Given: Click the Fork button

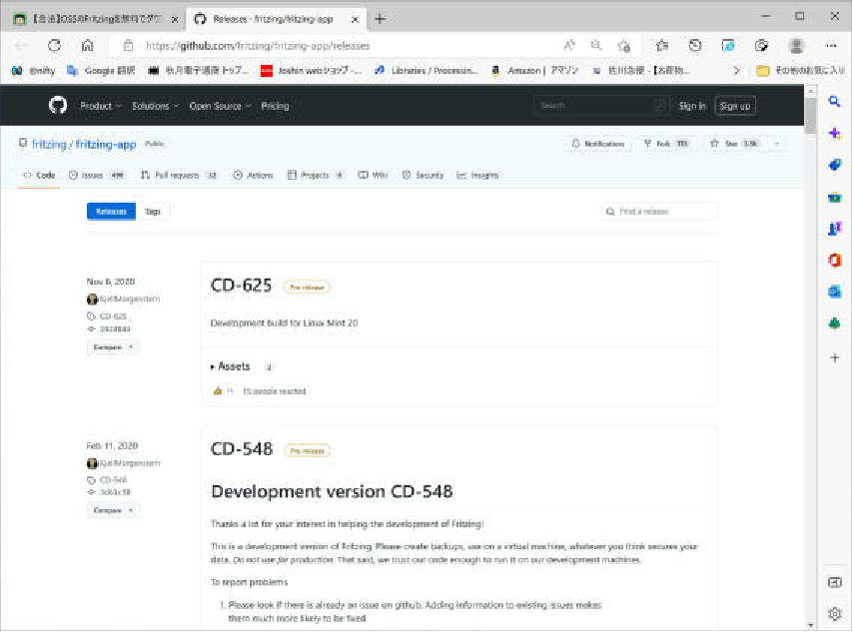Looking at the screenshot, I should coord(666,144).
